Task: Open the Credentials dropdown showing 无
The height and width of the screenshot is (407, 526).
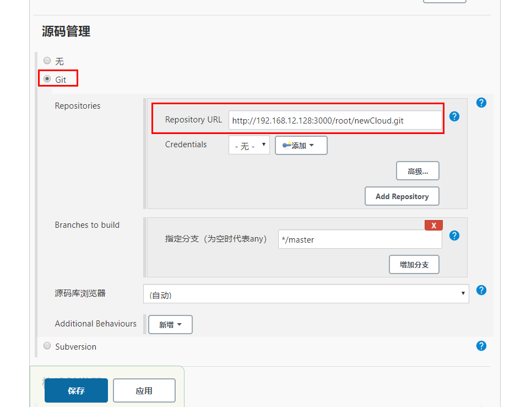Action: point(249,145)
